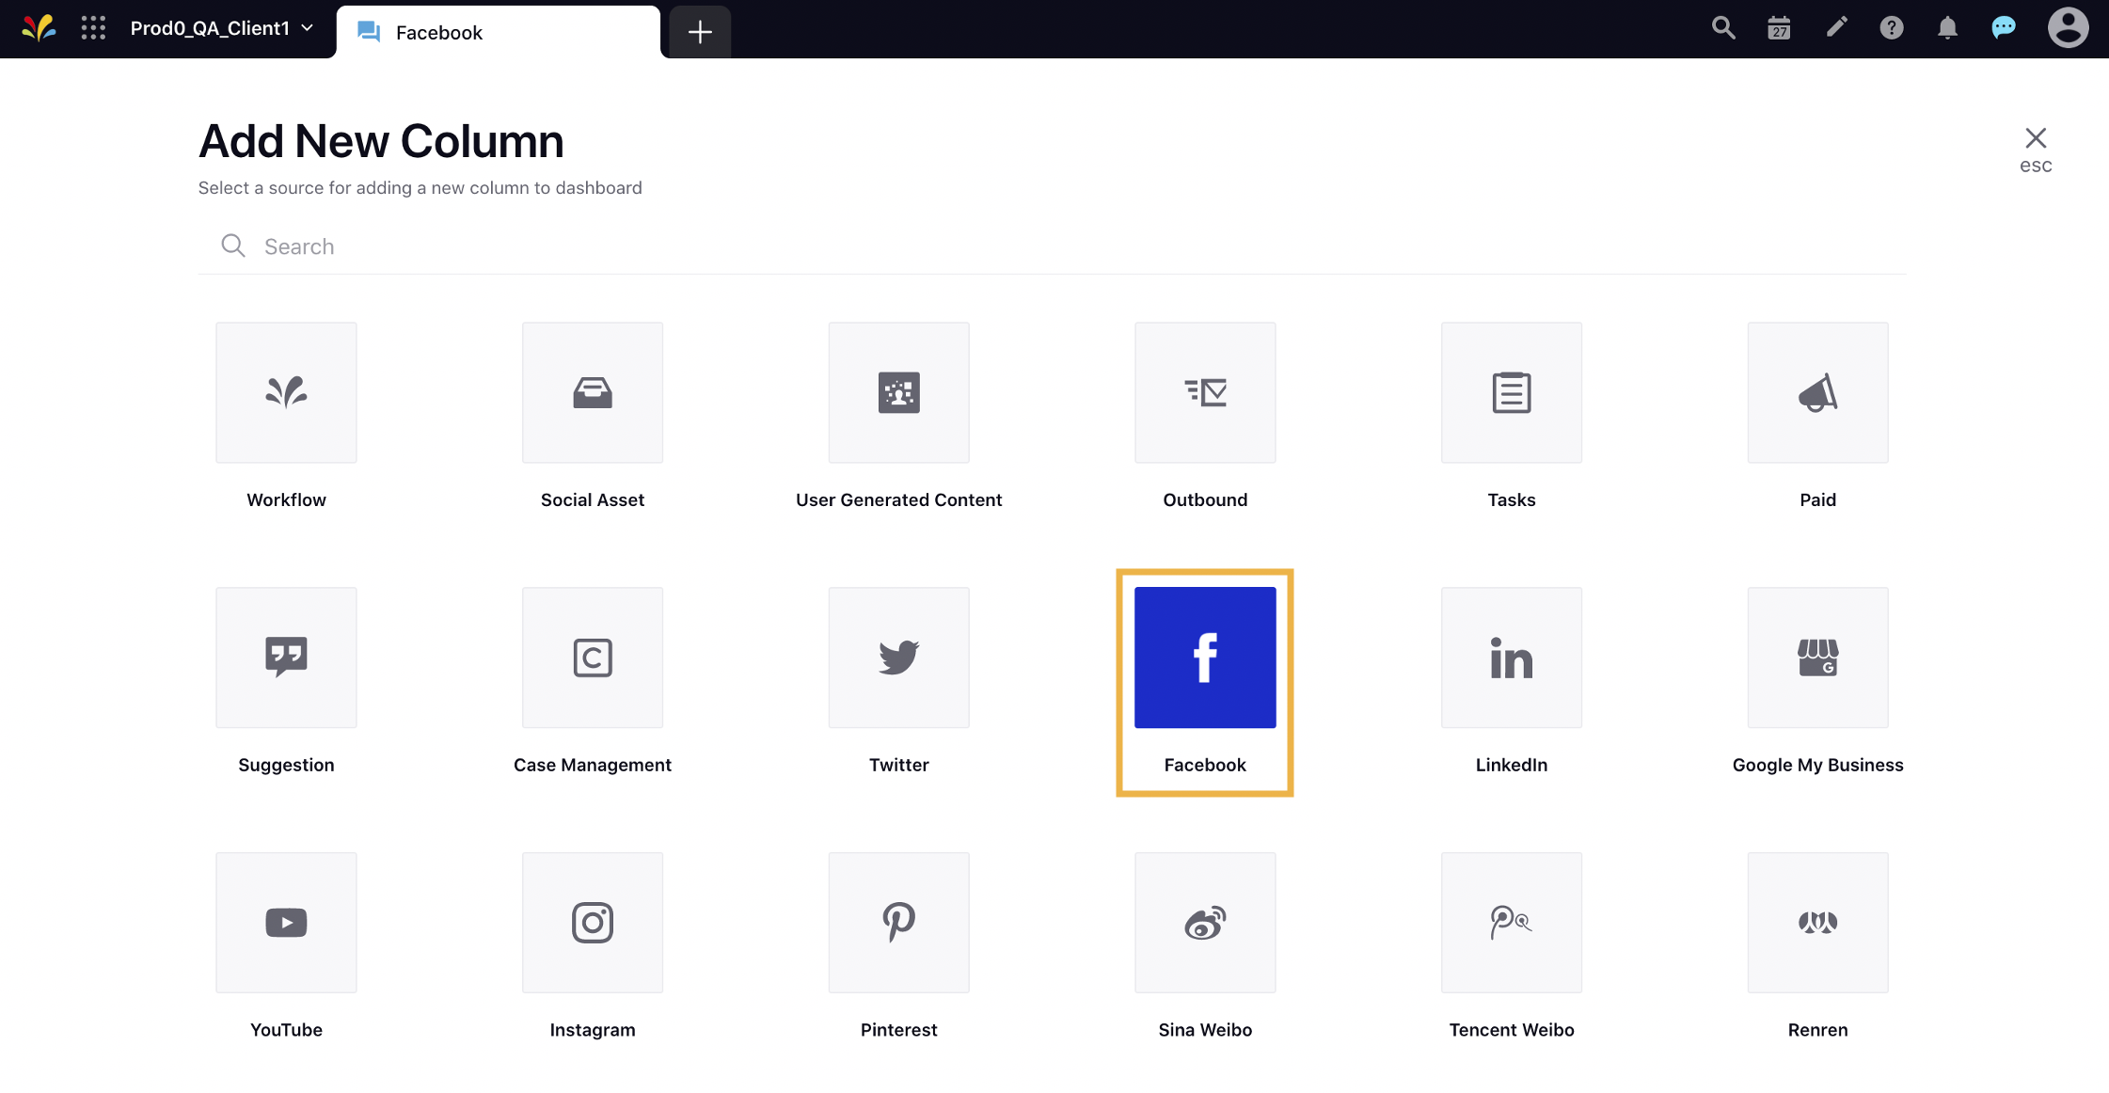
Task: Open the calendar icon in top bar
Action: 1779,28
